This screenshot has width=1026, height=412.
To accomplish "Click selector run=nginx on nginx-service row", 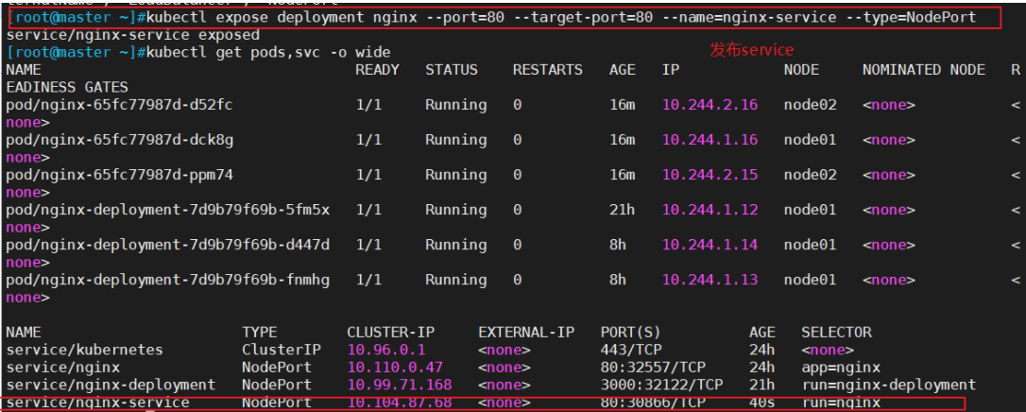I will click(841, 403).
